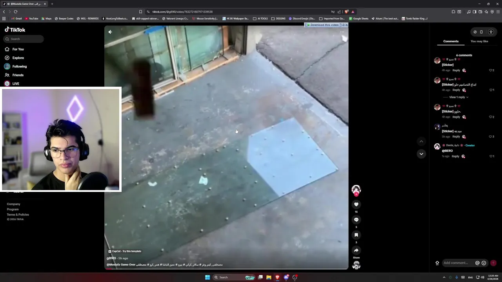Switch to the You may like tab
502x282 pixels.
(x=479, y=41)
